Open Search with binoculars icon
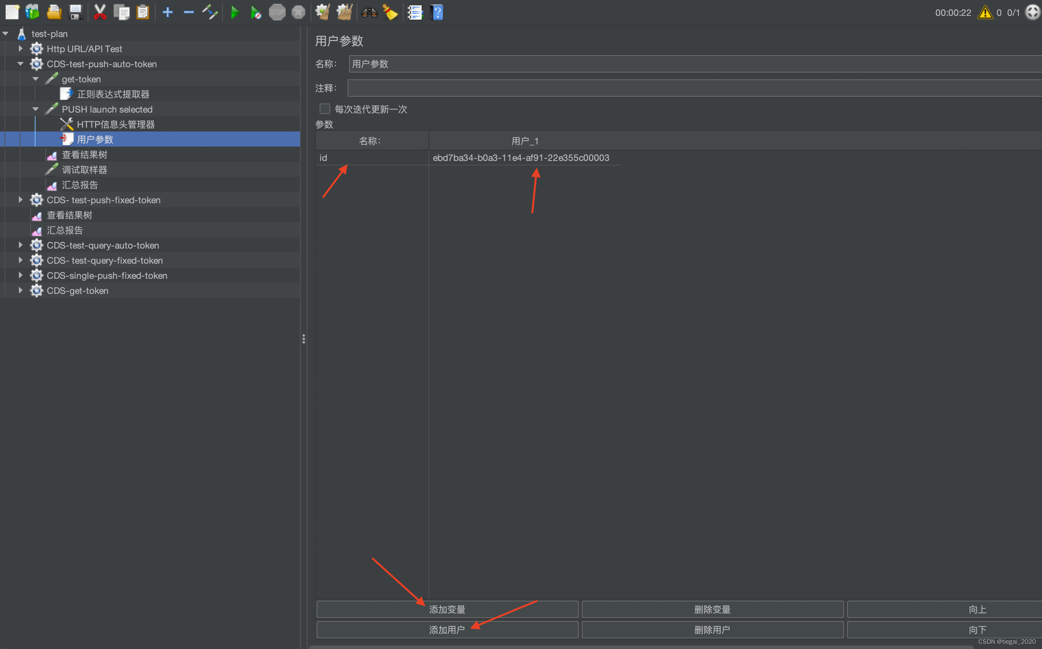Image resolution: width=1042 pixels, height=649 pixels. 369,12
